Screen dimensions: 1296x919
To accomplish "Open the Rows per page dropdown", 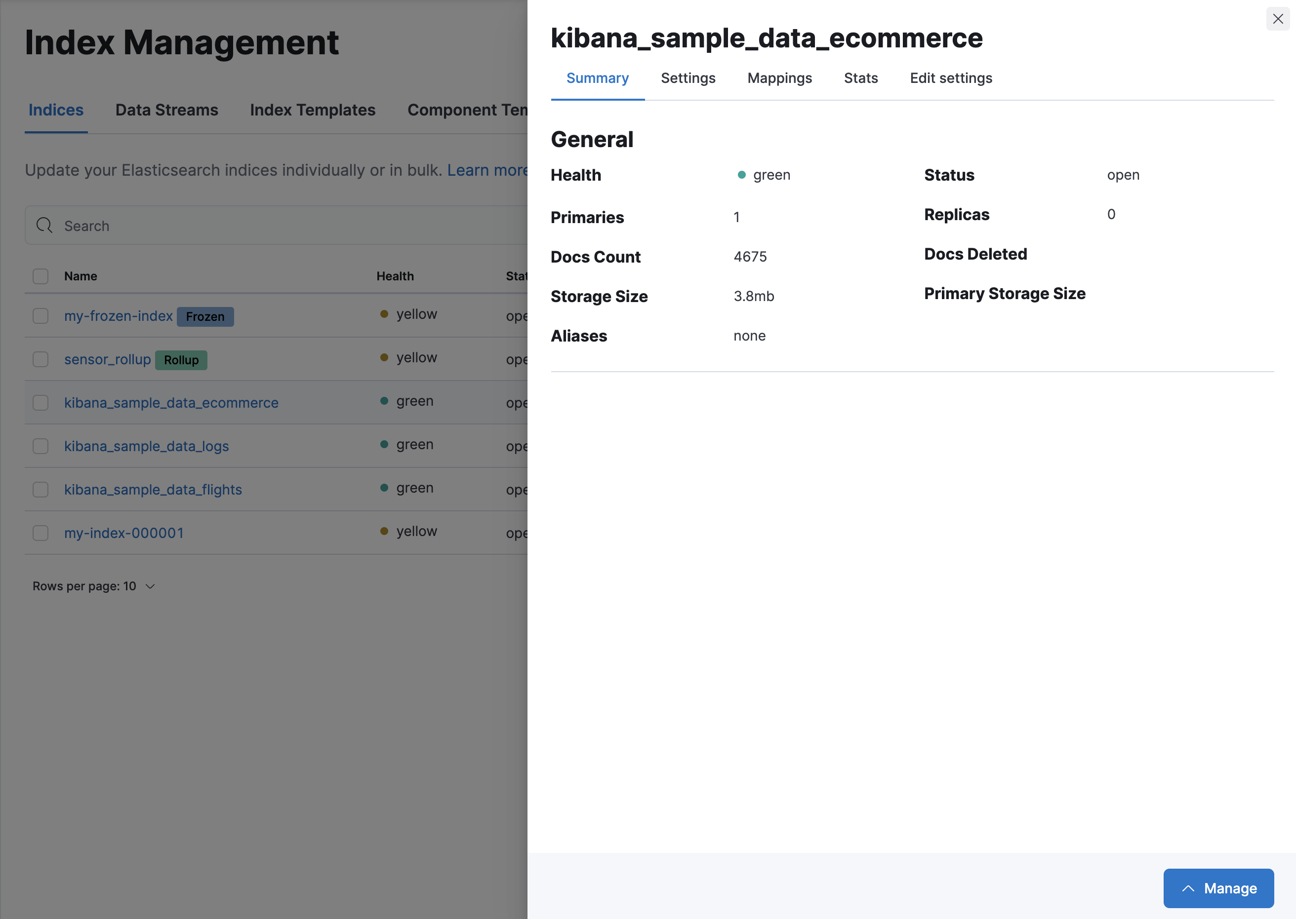I will pos(94,586).
